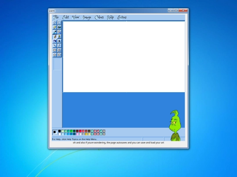
Task: Open the Colors menu
Action: pos(99,17)
